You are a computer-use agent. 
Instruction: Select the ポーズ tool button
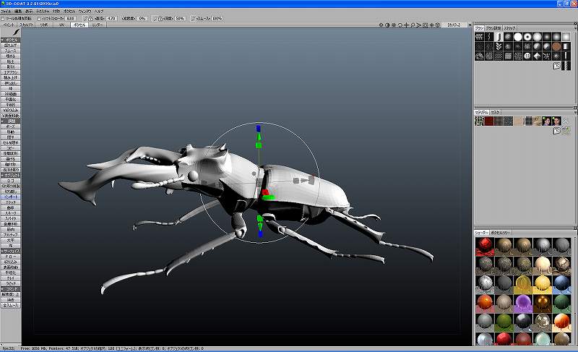click(x=10, y=126)
